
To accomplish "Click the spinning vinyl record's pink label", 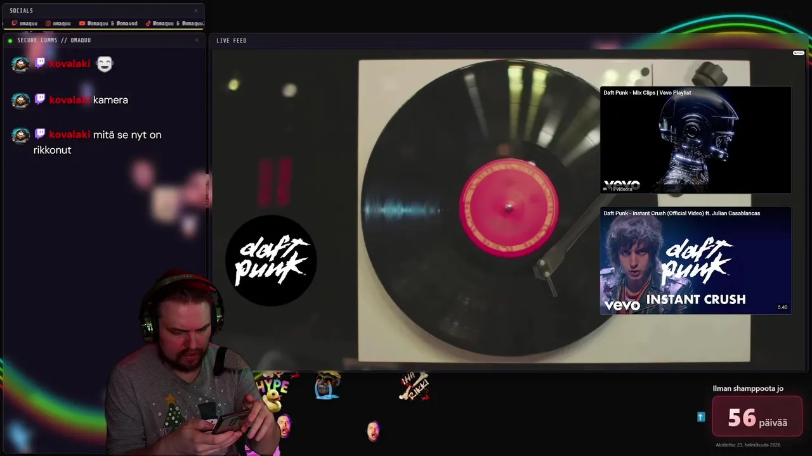I will coord(509,208).
